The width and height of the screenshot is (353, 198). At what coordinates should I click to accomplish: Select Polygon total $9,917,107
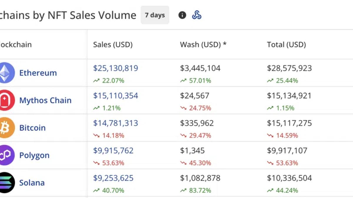coord(287,151)
